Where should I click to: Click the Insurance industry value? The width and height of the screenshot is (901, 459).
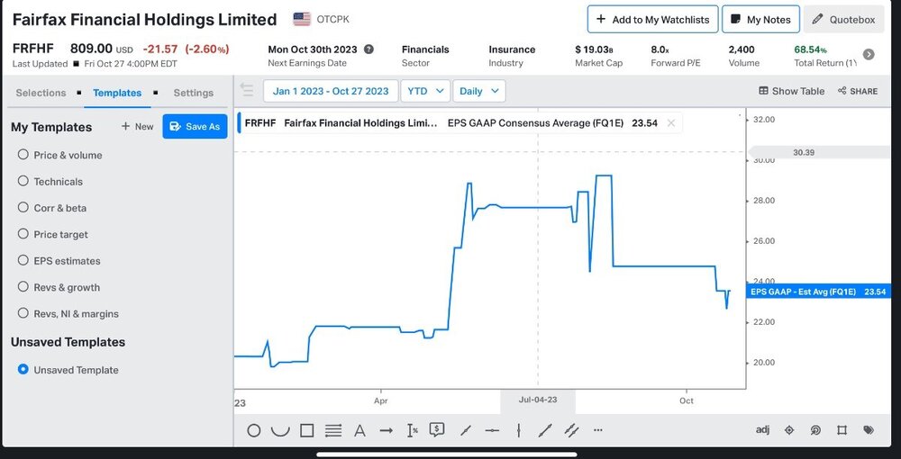click(512, 49)
